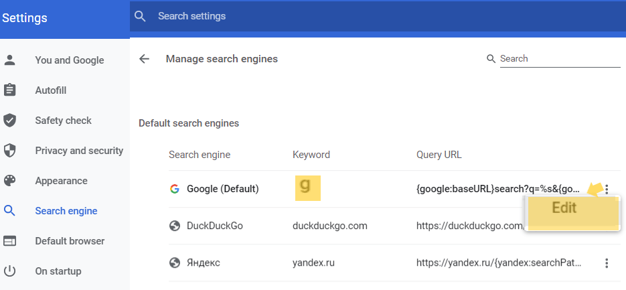Click the magnifier icon in Search settings bar

coord(140,16)
